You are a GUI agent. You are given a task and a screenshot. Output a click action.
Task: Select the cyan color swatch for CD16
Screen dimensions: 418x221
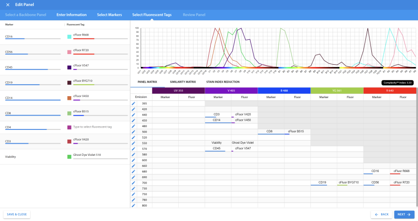pyautogui.click(x=69, y=36)
